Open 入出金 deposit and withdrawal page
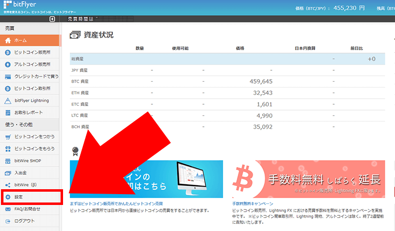 click(x=23, y=173)
